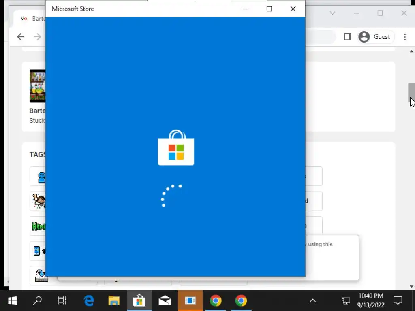
Task: Open the Action Center notifications icon
Action: pos(398,301)
